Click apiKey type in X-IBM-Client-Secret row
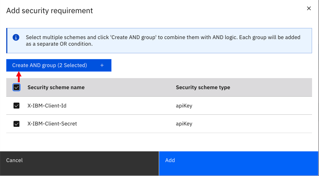Viewport: 319px width, 176px height. pos(184,124)
